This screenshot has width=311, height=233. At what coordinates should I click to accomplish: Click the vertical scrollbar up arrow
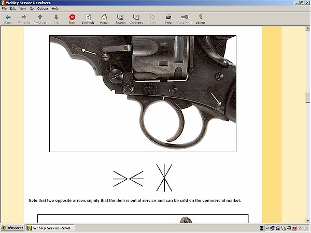(307, 28)
